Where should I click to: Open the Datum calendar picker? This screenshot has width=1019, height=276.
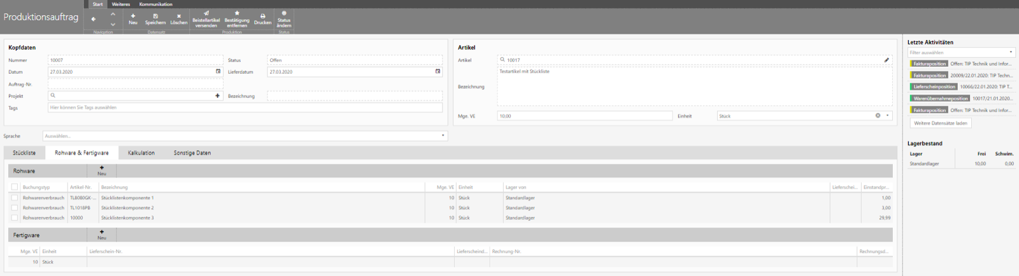pyautogui.click(x=218, y=72)
